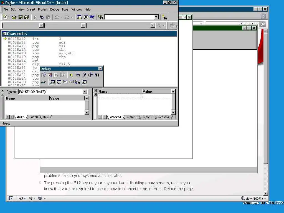Click the New Text File toolbar icon
The height and width of the screenshot is (213, 284).
tap(6, 17)
